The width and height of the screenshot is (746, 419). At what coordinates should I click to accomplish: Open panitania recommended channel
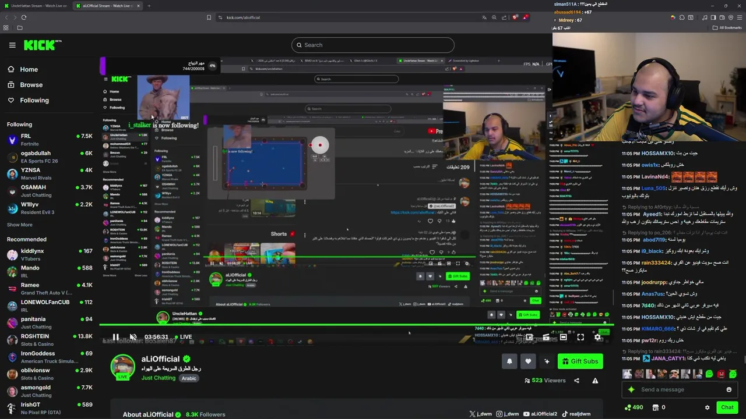50,322
